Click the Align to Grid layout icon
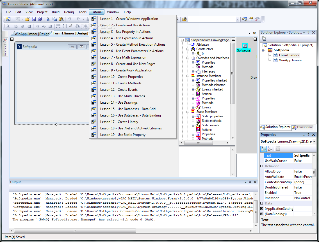This screenshot has height=242, width=319. 8,26
